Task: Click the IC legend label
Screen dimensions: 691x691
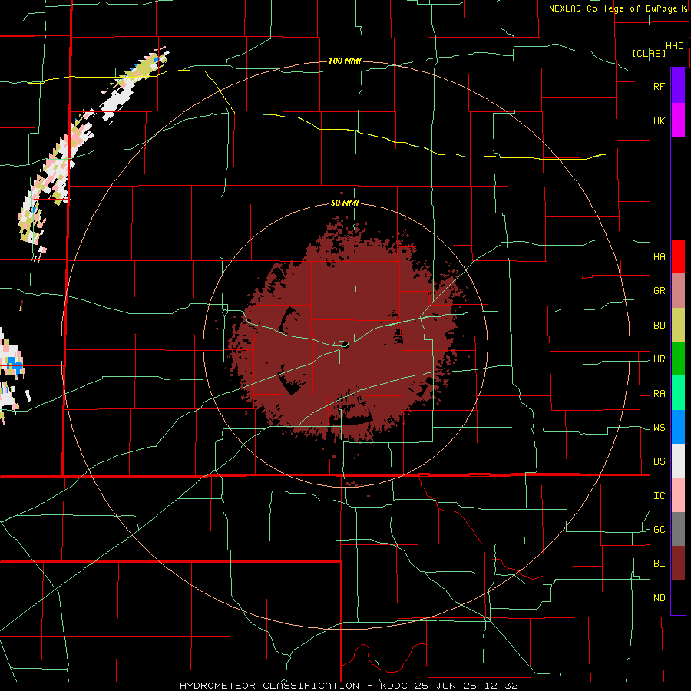Action: tap(659, 496)
